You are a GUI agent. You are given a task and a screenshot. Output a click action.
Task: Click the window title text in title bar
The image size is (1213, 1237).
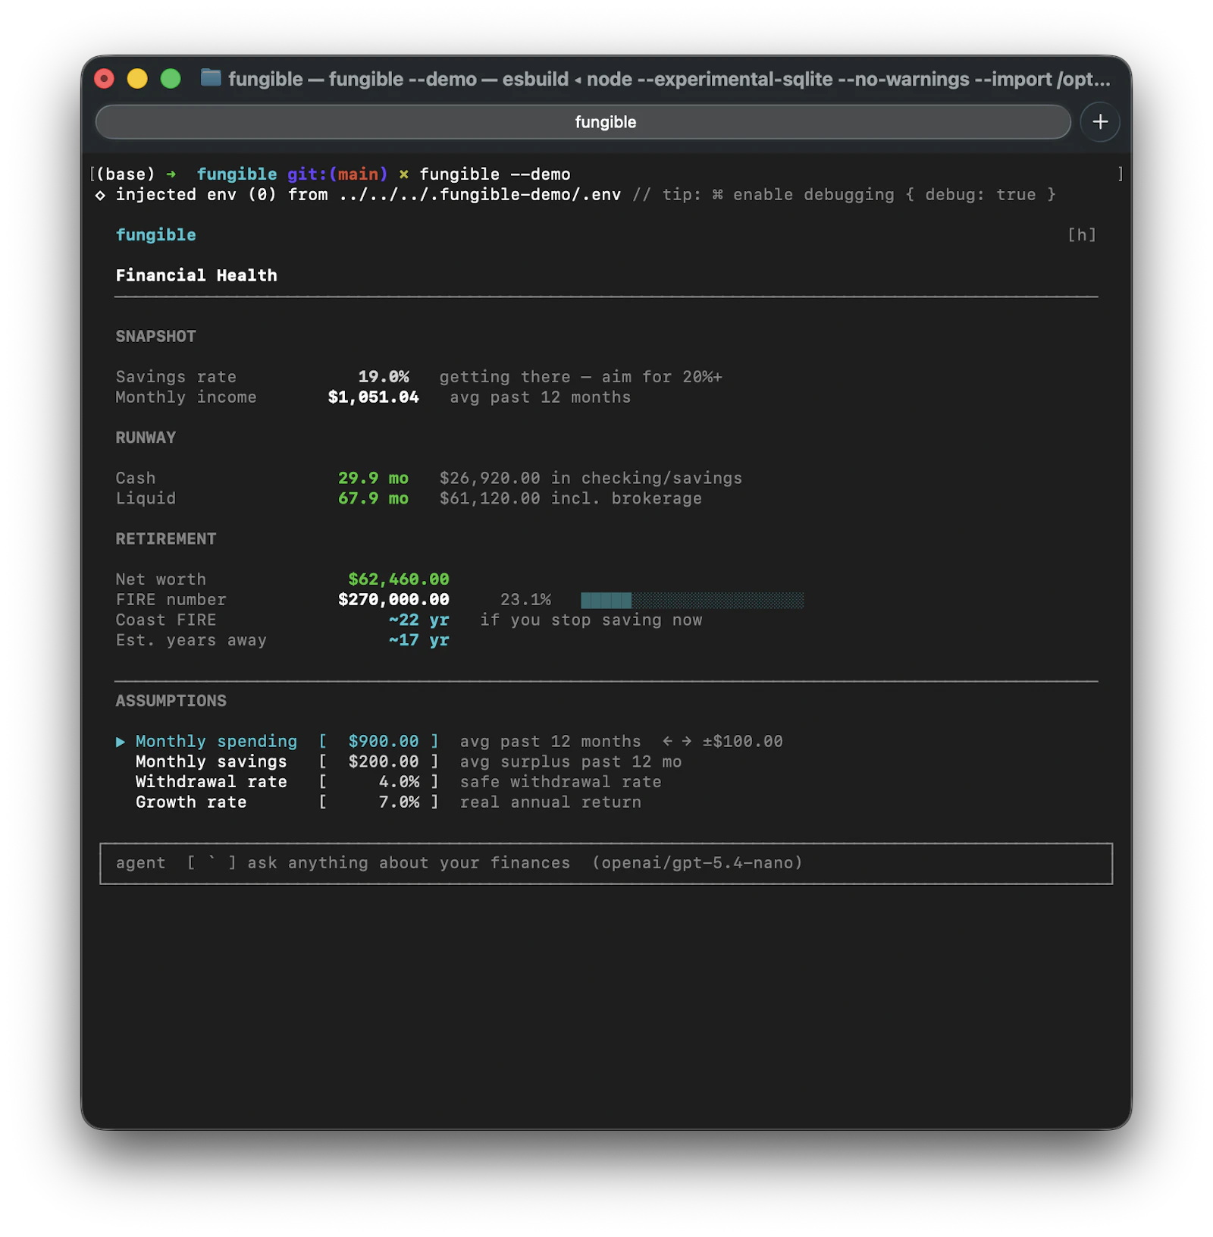[669, 79]
